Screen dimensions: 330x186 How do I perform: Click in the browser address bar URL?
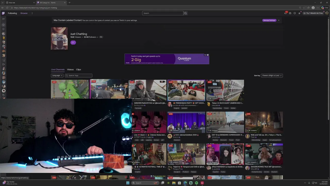coord(35,8)
